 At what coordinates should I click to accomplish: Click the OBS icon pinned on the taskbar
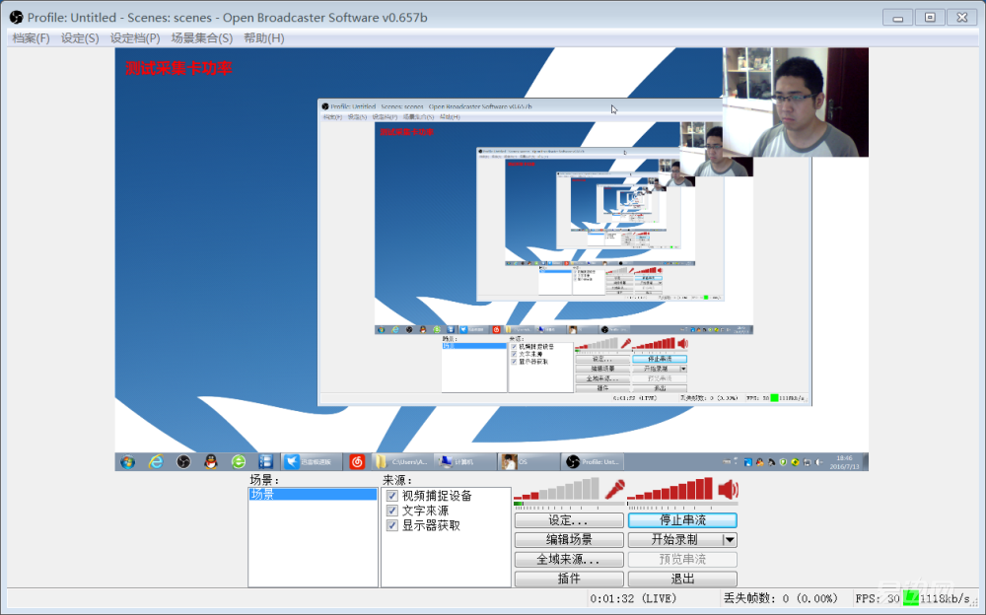183,461
